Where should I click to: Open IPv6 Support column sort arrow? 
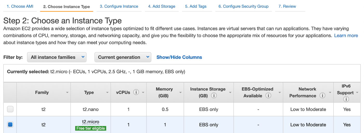pos(357,93)
